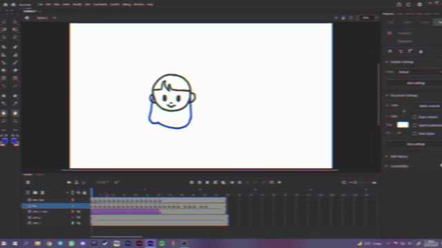
Task: Collapse the Document Settings section
Action: click(x=387, y=96)
